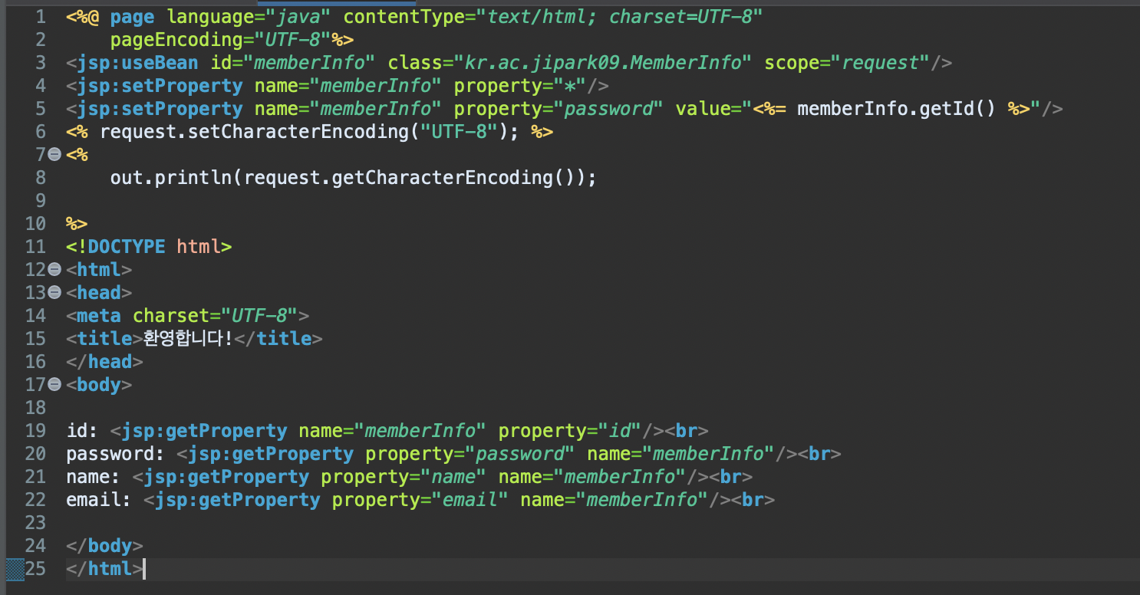Fold the head section at line 13
Screen dimensions: 1140x595
pos(54,292)
